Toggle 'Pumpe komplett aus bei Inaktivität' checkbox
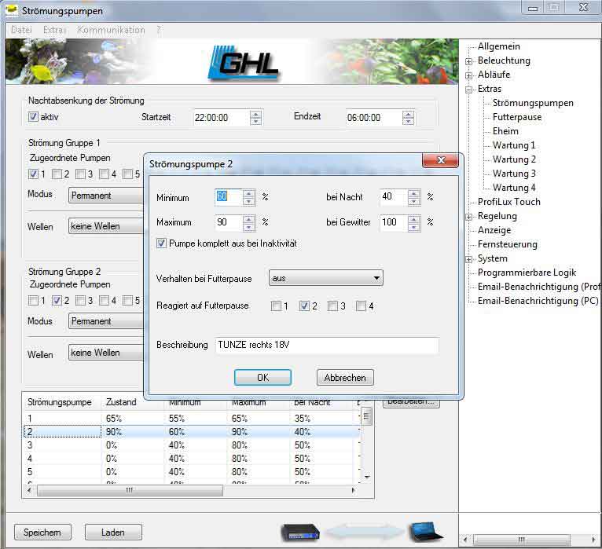Screen dimensions: 602x549 pyautogui.click(x=162, y=243)
